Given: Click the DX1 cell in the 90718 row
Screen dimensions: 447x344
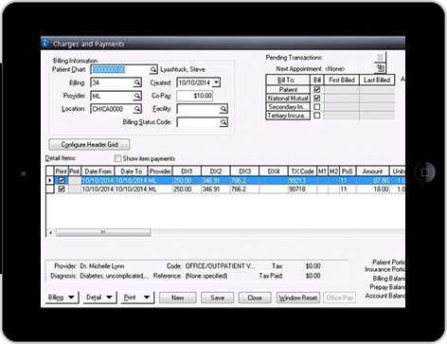Looking at the screenshot, I should coord(187,189).
